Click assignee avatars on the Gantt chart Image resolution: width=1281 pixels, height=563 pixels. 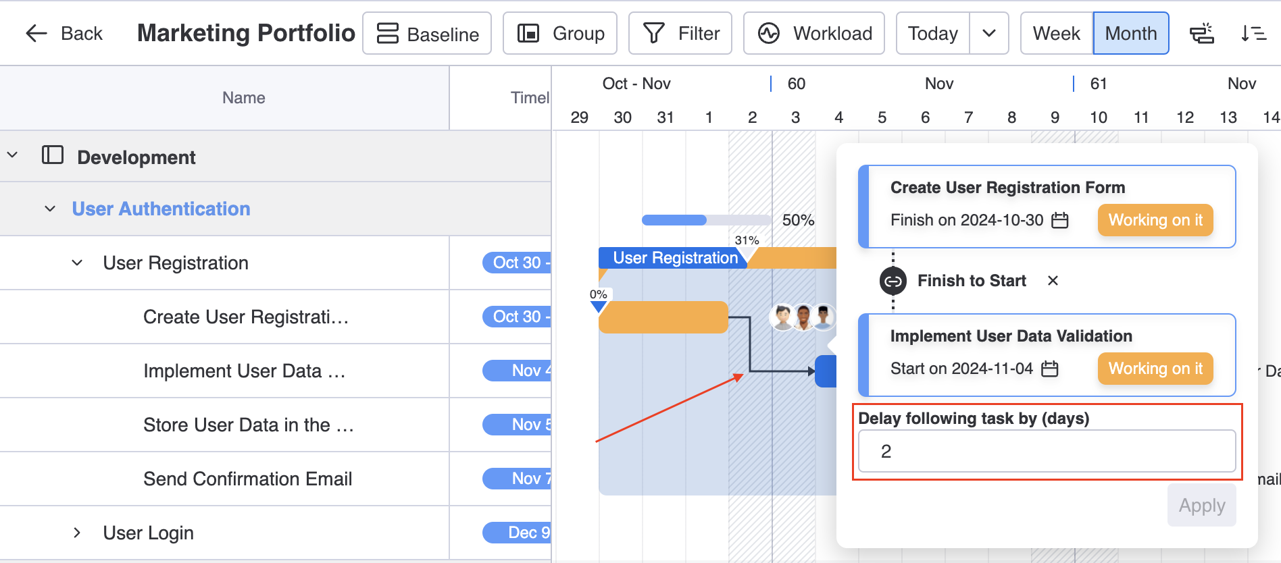pyautogui.click(x=803, y=317)
